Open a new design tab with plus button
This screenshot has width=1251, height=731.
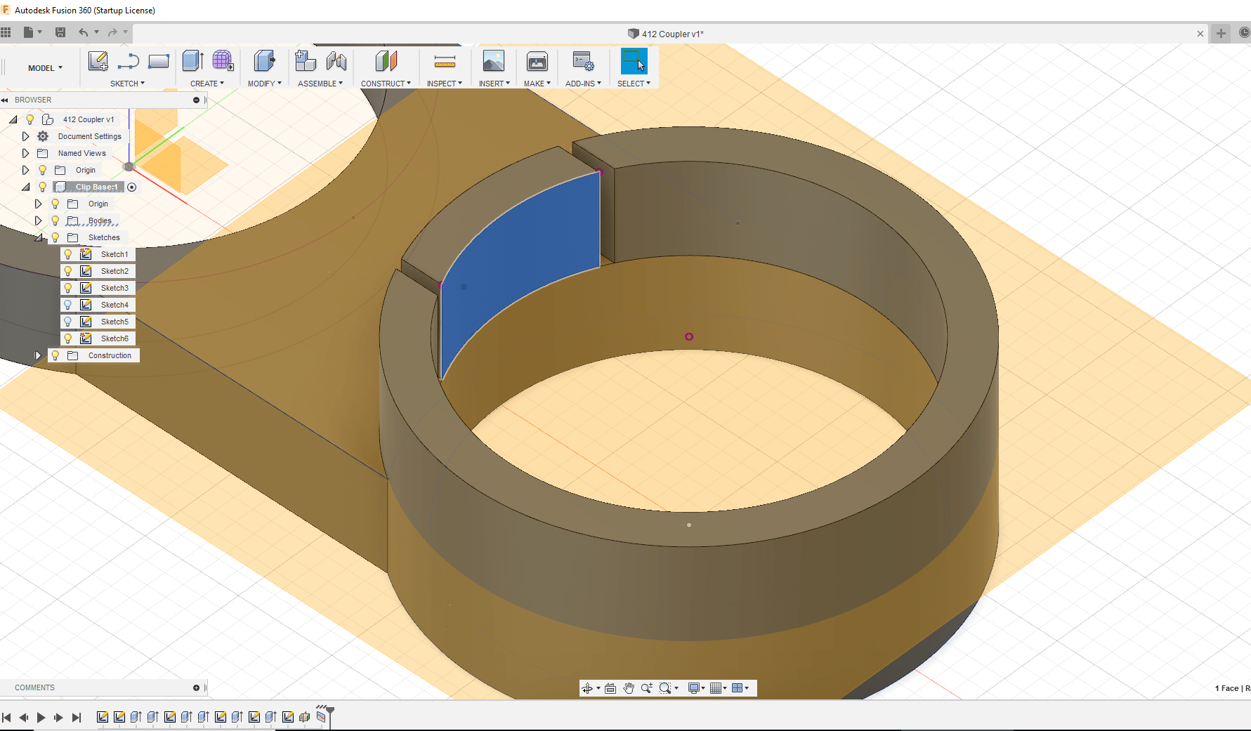[1221, 34]
